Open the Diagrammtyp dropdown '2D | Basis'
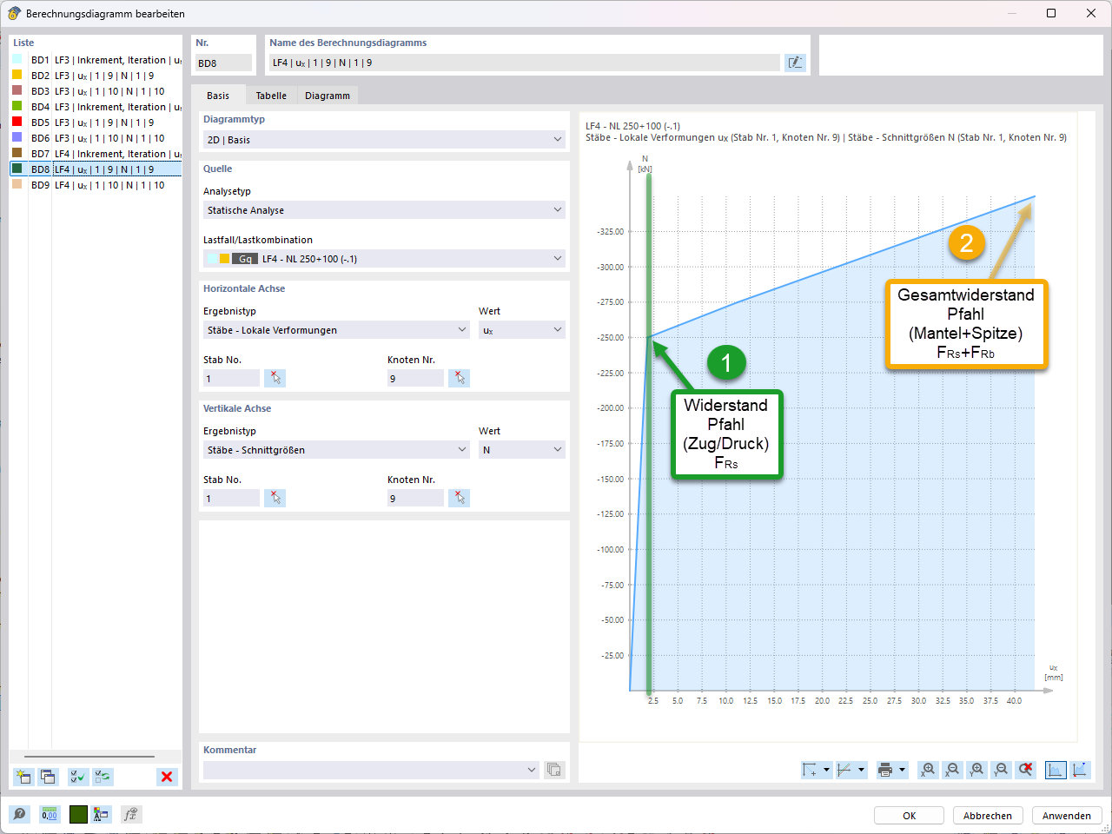Screen dimensions: 1112x834 click(x=384, y=139)
